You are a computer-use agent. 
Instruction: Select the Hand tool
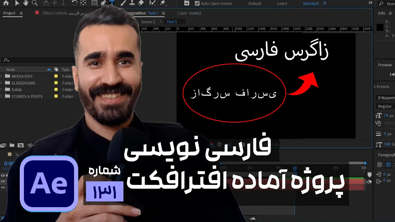click(26, 3)
